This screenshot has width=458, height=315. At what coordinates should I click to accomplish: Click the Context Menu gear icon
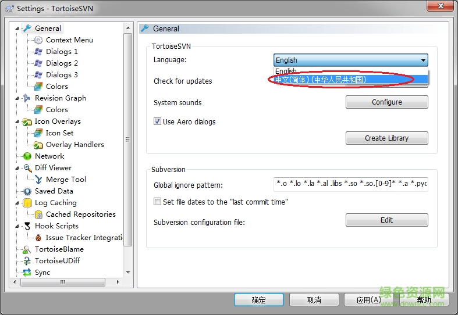click(x=38, y=40)
